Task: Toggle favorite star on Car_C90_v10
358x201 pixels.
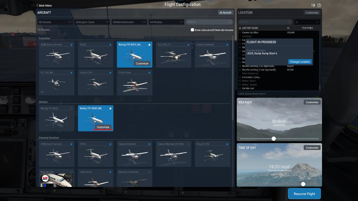Action: click(x=188, y=45)
